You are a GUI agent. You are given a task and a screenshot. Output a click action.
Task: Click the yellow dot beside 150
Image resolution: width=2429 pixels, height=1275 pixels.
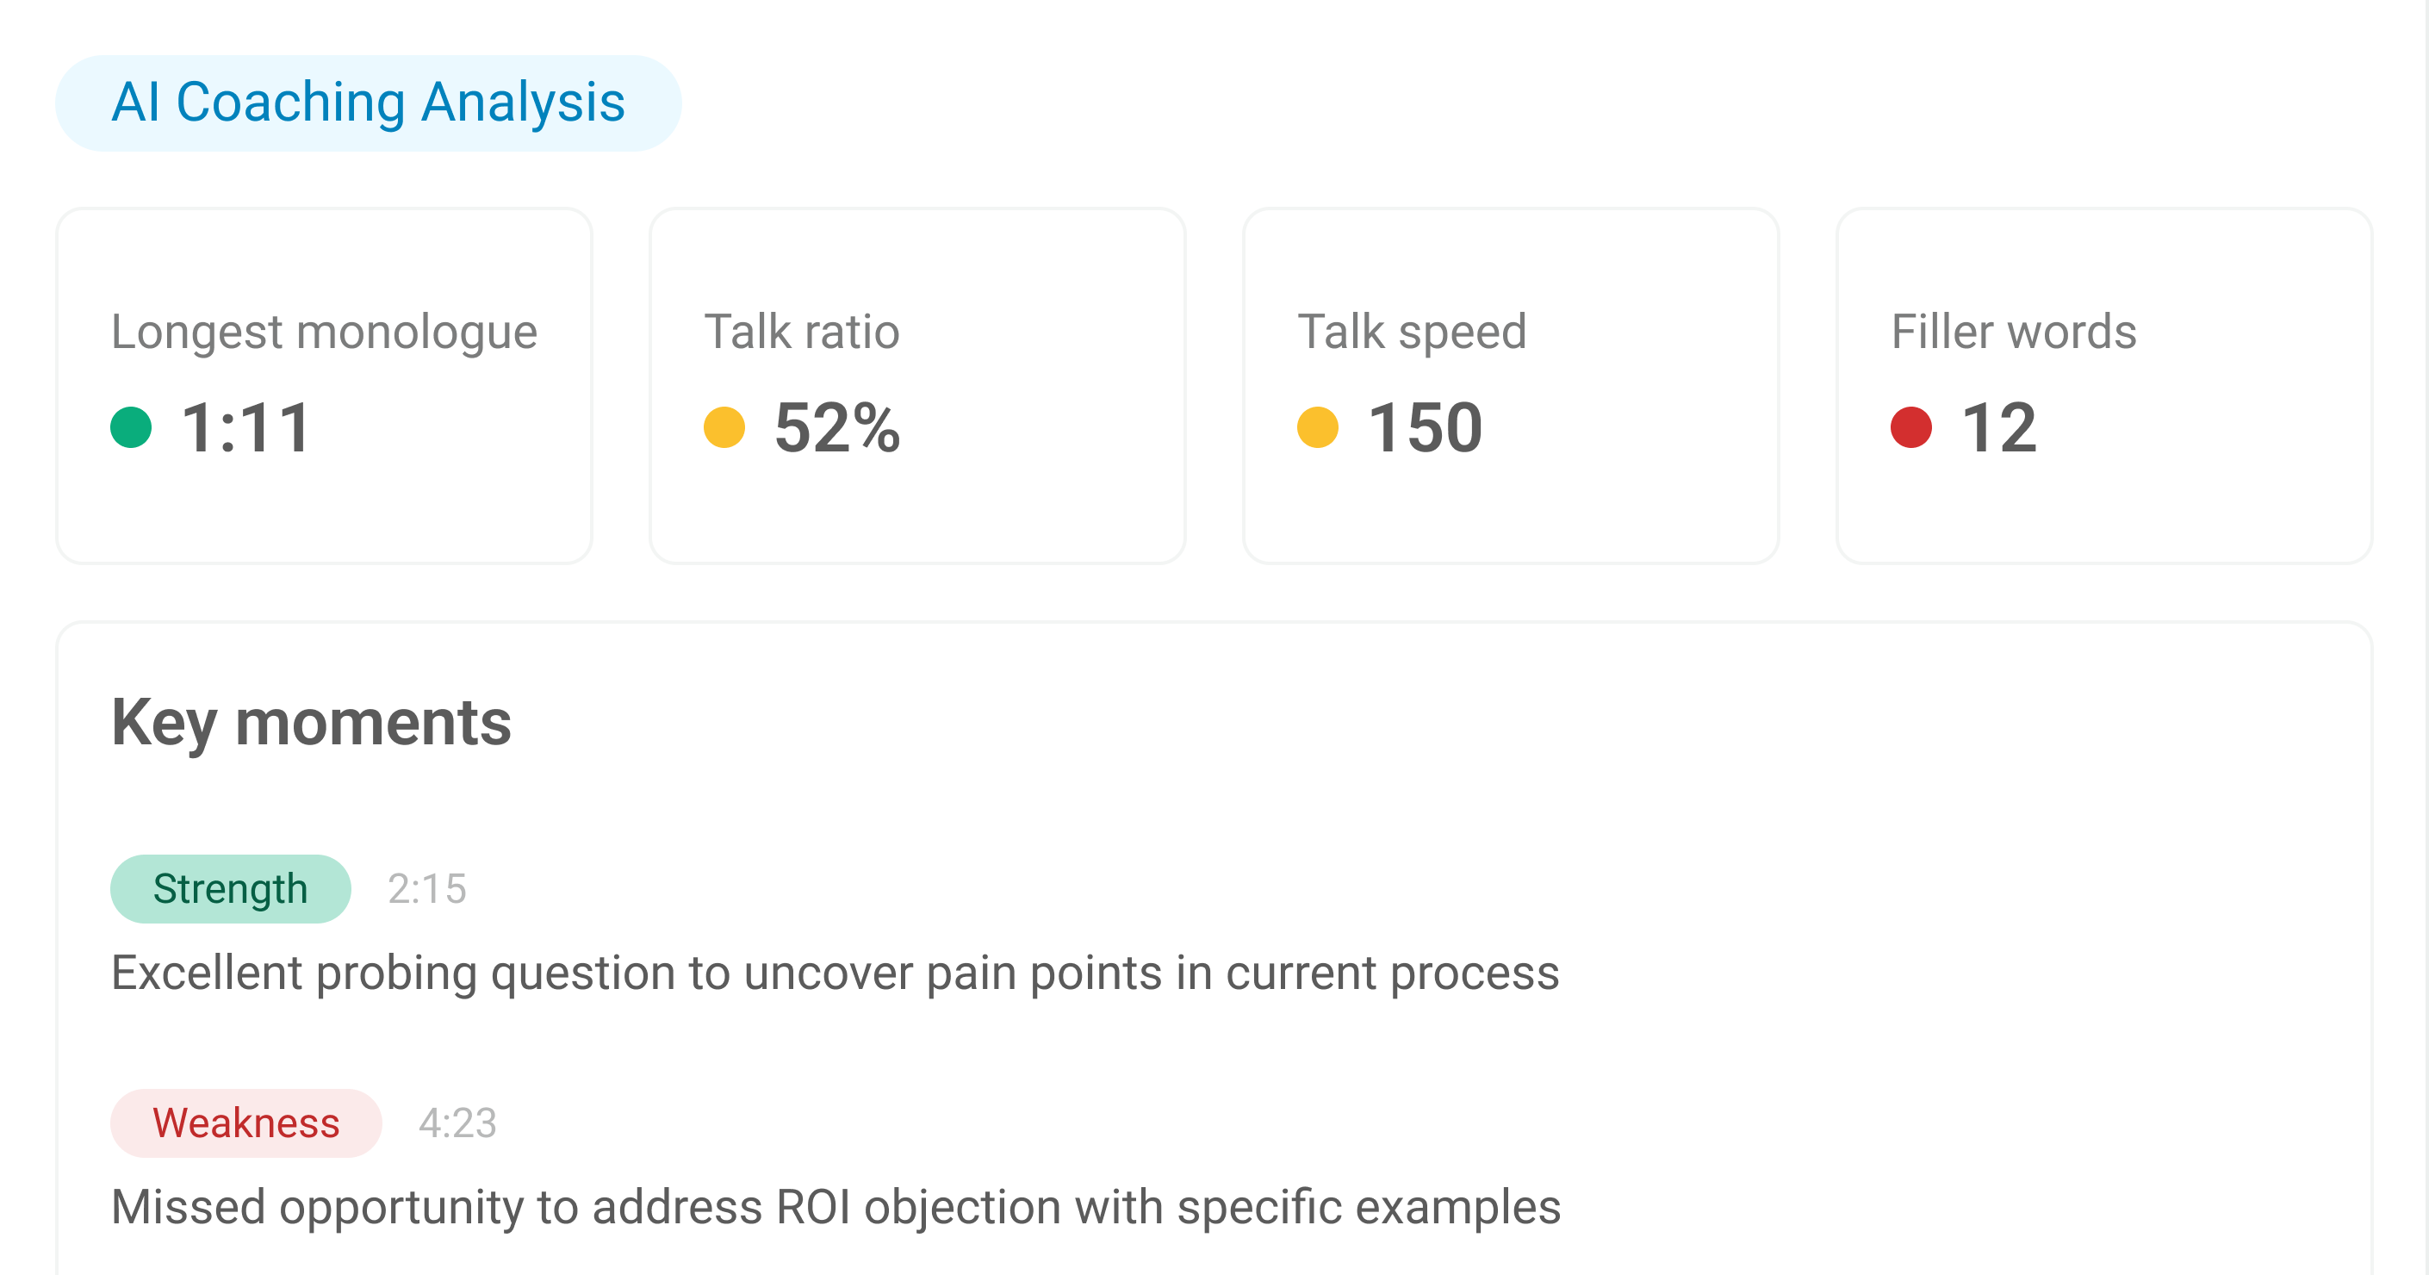pos(1317,427)
